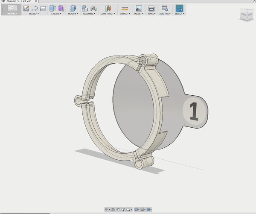256x214 pixels.
Task: Click the Create Form sculpt icon
Action: point(61,8)
